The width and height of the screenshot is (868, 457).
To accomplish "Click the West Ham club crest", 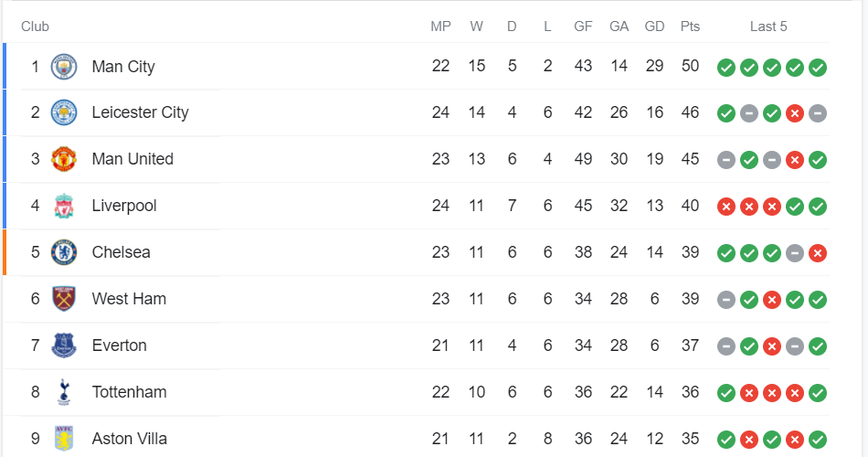I will (x=64, y=299).
